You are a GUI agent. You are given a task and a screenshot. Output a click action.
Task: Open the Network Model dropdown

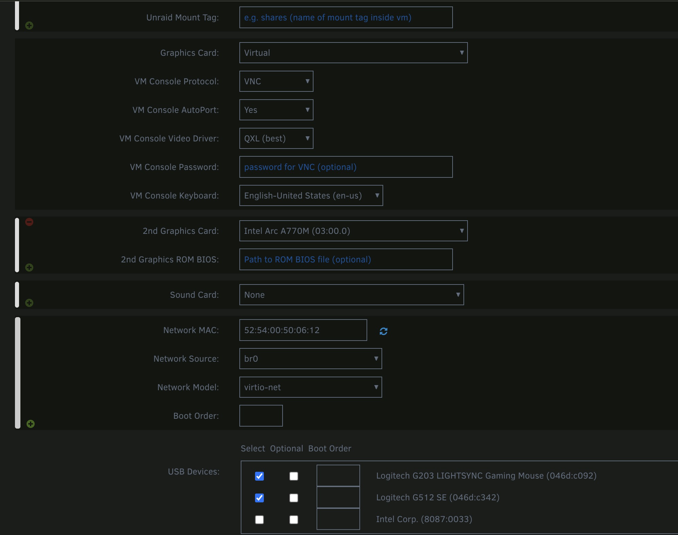pos(310,387)
